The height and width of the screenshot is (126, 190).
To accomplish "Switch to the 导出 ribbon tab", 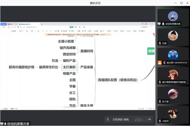I will tap(84, 27).
